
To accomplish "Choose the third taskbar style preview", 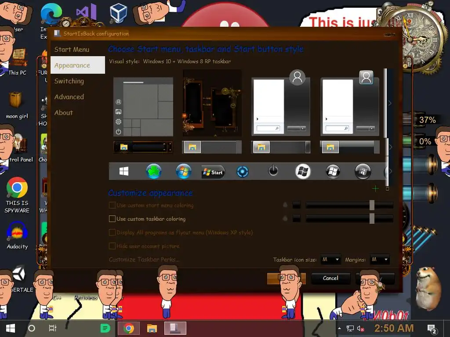I will (281, 147).
